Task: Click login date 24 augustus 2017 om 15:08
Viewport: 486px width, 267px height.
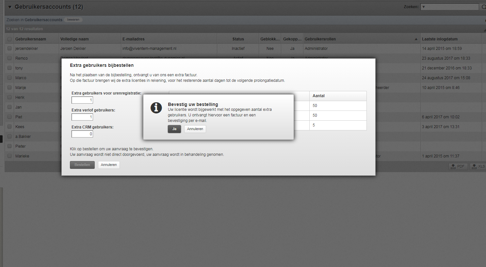Action: click(x=446, y=78)
